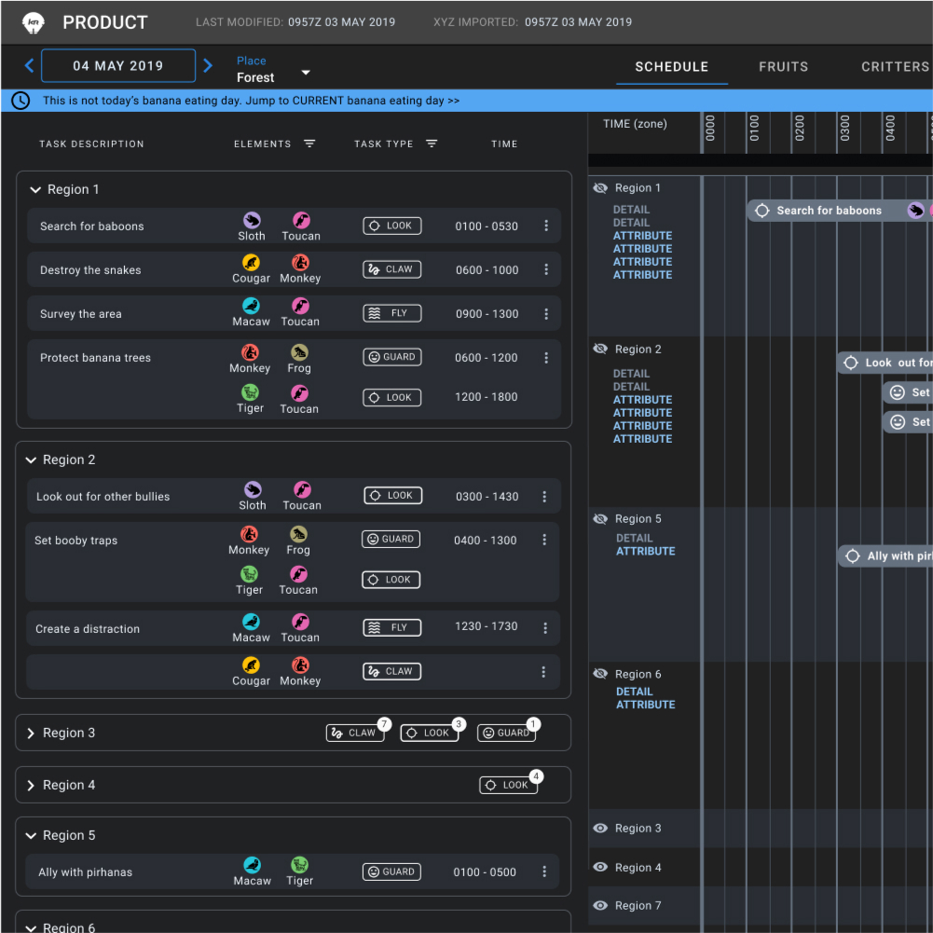Viewport: 933px width, 933px height.
Task: Go to next day with right arrow
Action: pyautogui.click(x=208, y=65)
